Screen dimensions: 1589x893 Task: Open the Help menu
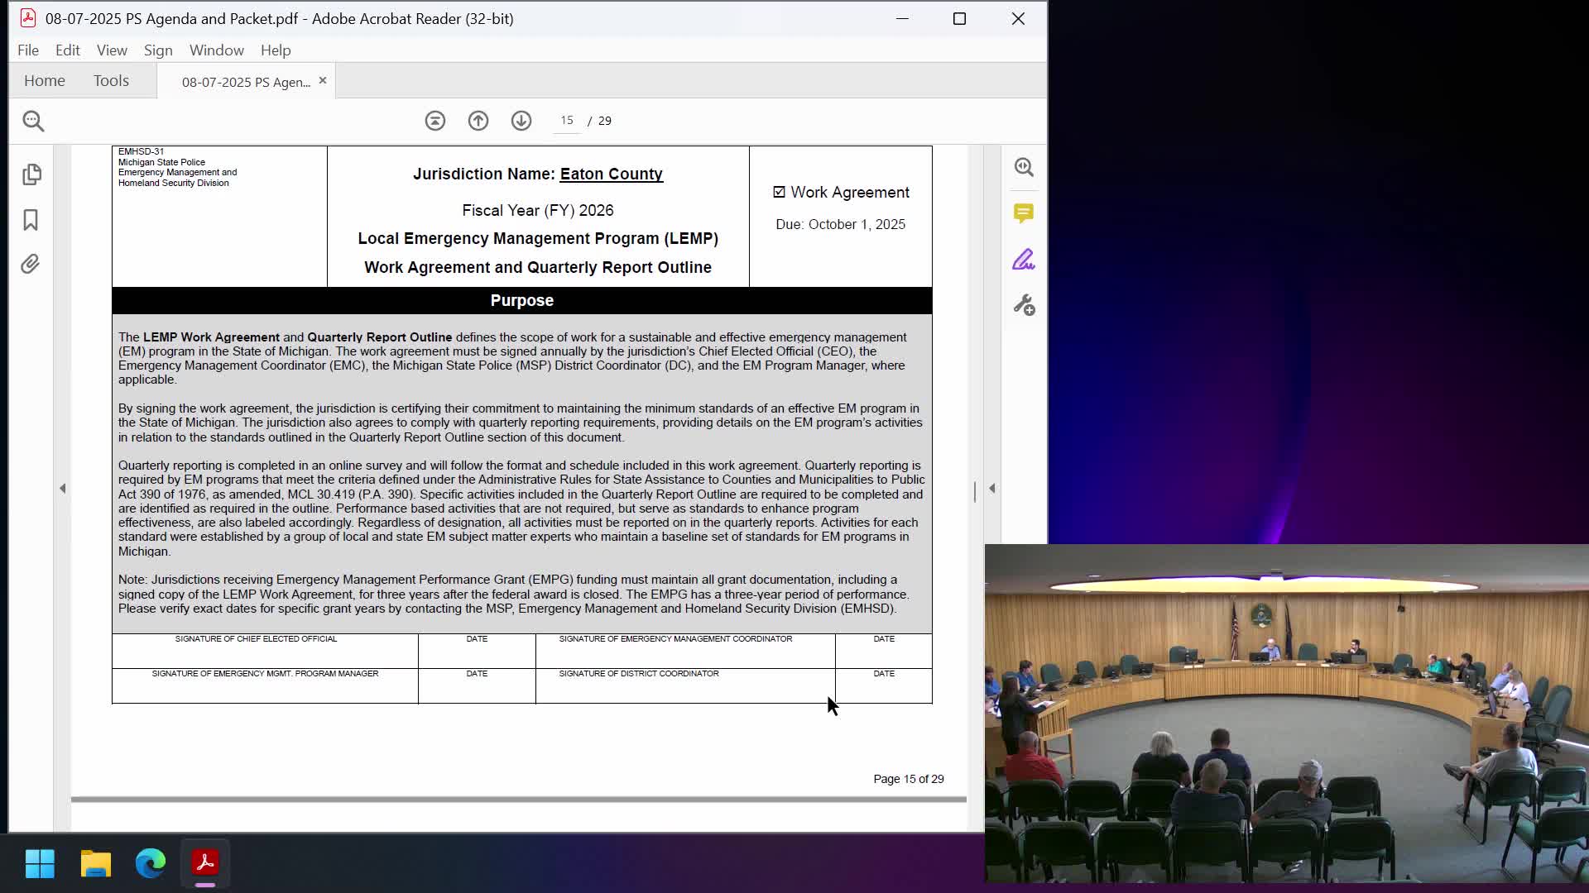click(x=276, y=50)
